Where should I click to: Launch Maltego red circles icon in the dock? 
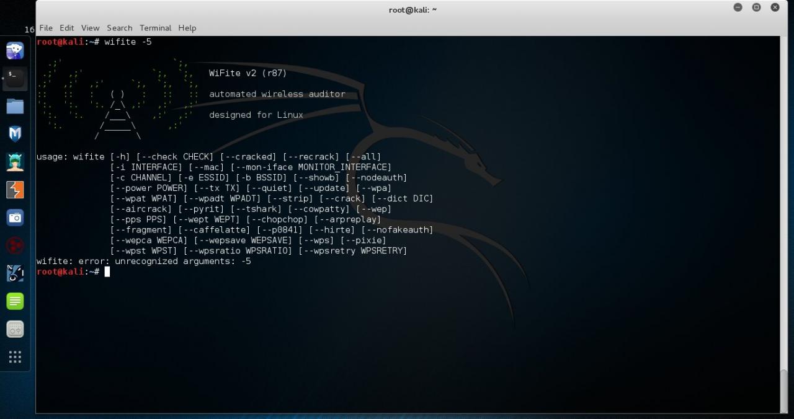pyautogui.click(x=15, y=245)
